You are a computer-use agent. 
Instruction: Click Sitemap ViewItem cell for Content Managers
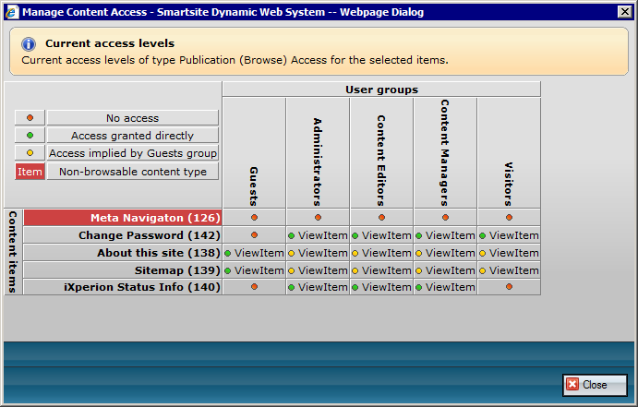click(x=445, y=270)
